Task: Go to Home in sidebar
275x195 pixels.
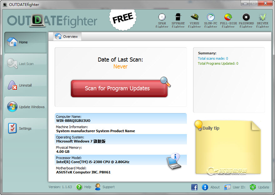Action: 26,42
